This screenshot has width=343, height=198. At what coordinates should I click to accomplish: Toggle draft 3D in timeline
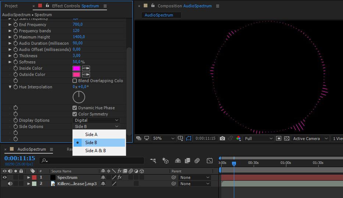tap(165, 161)
